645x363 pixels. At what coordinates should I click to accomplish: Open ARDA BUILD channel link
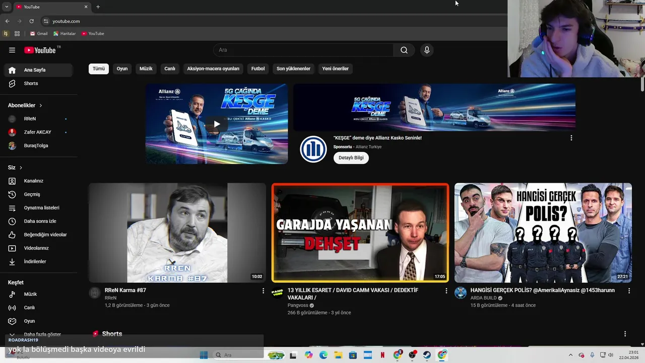tap(484, 298)
